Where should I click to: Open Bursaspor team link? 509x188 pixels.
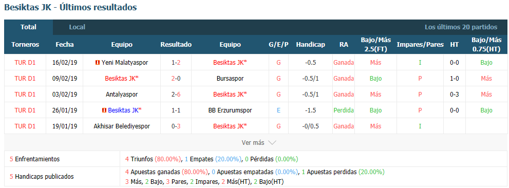click(230, 79)
